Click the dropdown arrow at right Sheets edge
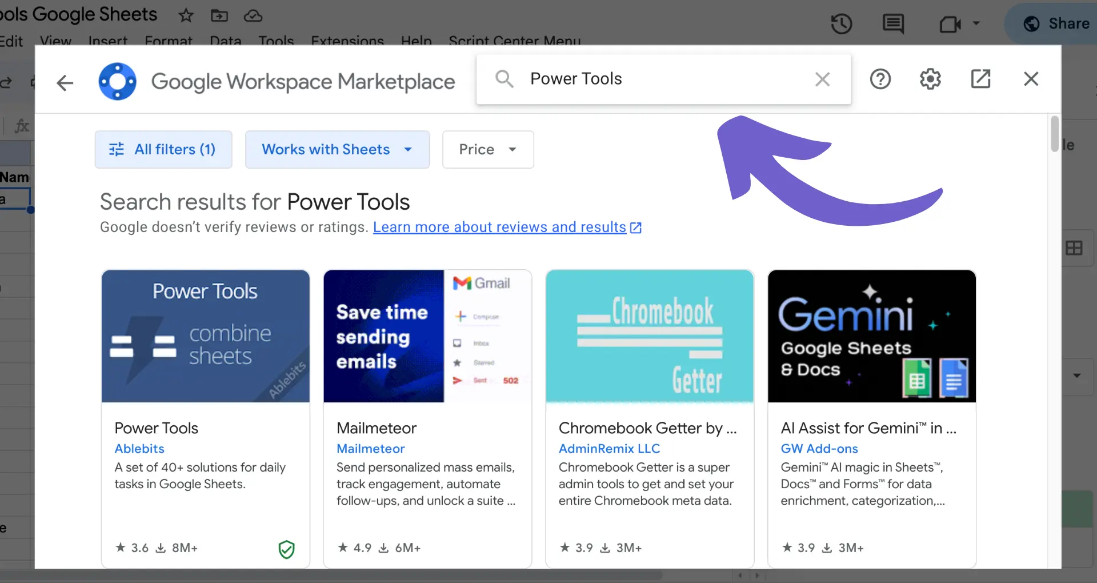Screen dimensions: 1097x583 tap(1077, 376)
